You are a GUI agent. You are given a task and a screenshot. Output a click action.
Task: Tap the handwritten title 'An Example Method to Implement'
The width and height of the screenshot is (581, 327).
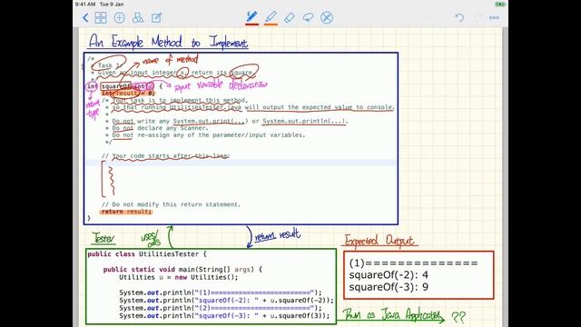coord(168,42)
